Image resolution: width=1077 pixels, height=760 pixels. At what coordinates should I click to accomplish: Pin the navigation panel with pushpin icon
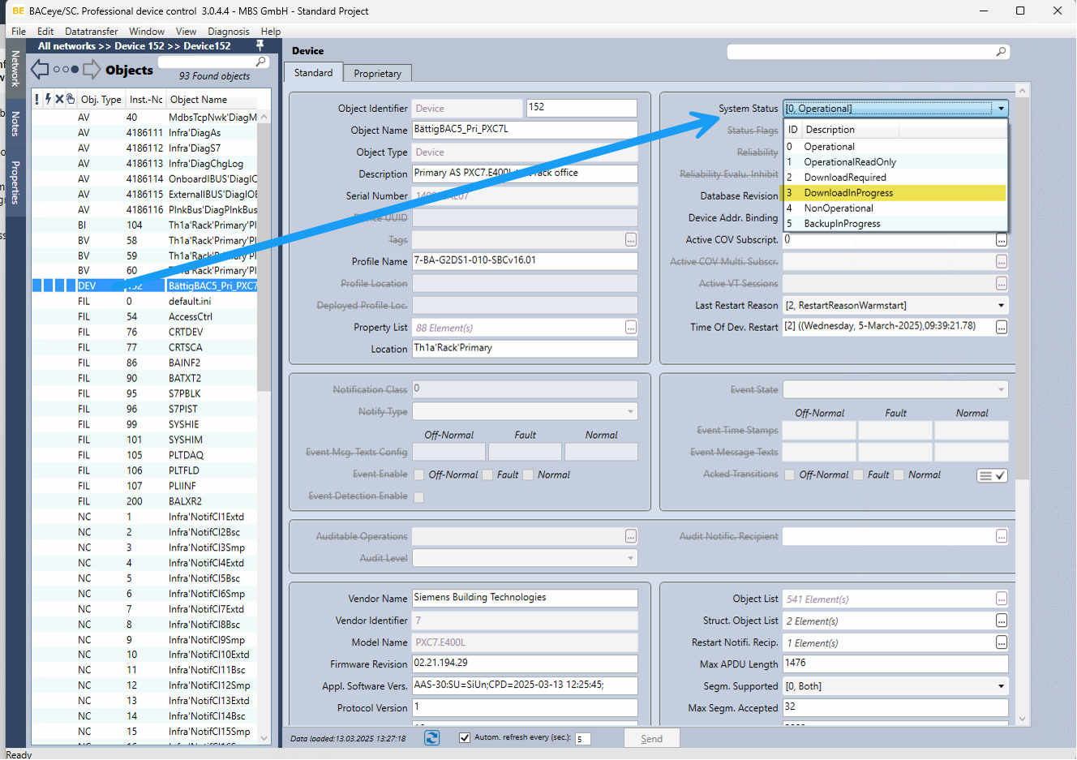[x=260, y=45]
